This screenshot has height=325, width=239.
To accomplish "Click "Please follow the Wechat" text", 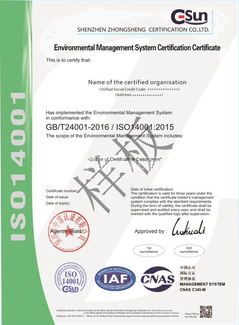I will coord(192,315).
